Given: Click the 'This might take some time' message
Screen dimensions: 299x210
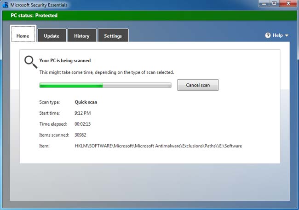Looking at the screenshot, I should tap(107, 72).
